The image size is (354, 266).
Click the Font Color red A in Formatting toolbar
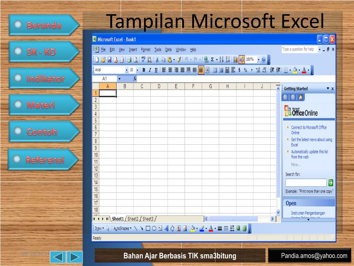[304, 70]
